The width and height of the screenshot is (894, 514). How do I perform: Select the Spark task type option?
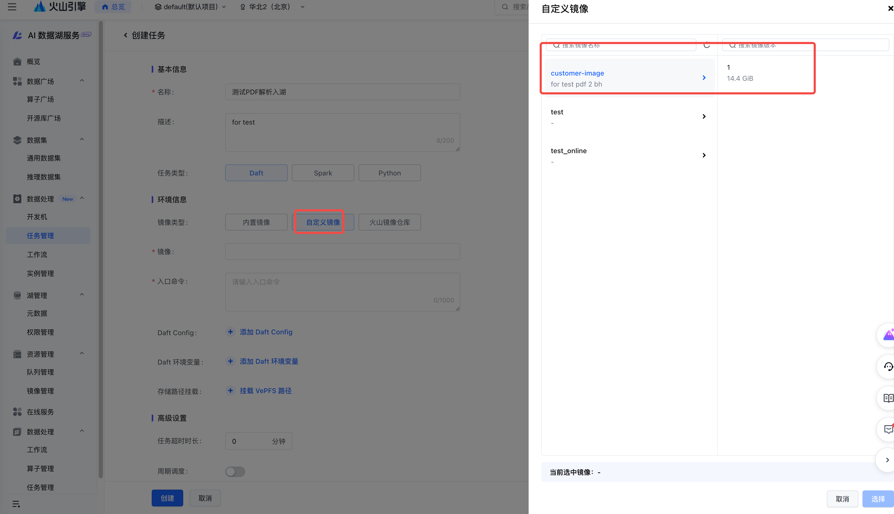click(x=323, y=173)
